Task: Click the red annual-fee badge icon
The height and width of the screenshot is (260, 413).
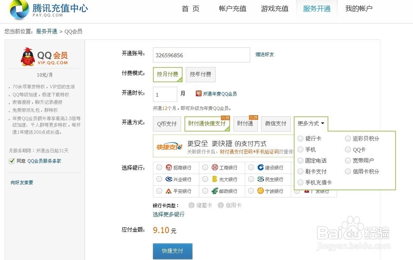Action: (198, 93)
